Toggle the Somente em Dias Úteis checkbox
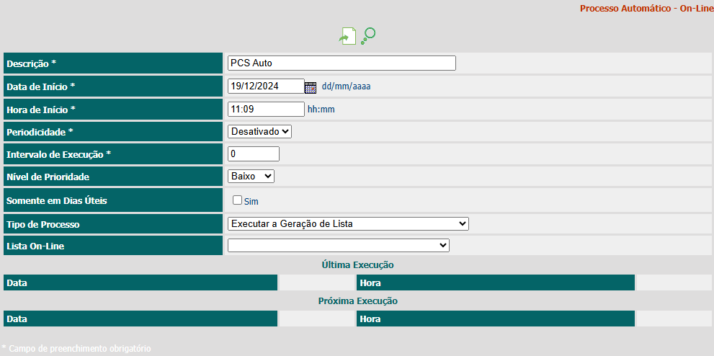714x356 pixels. [237, 200]
